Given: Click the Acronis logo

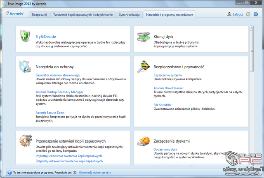Looking at the screenshot, I should click(x=15, y=14).
